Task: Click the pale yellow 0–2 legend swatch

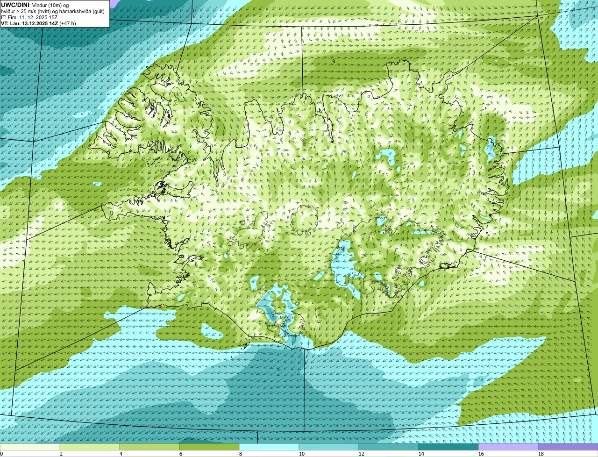Action: pyautogui.click(x=30, y=447)
